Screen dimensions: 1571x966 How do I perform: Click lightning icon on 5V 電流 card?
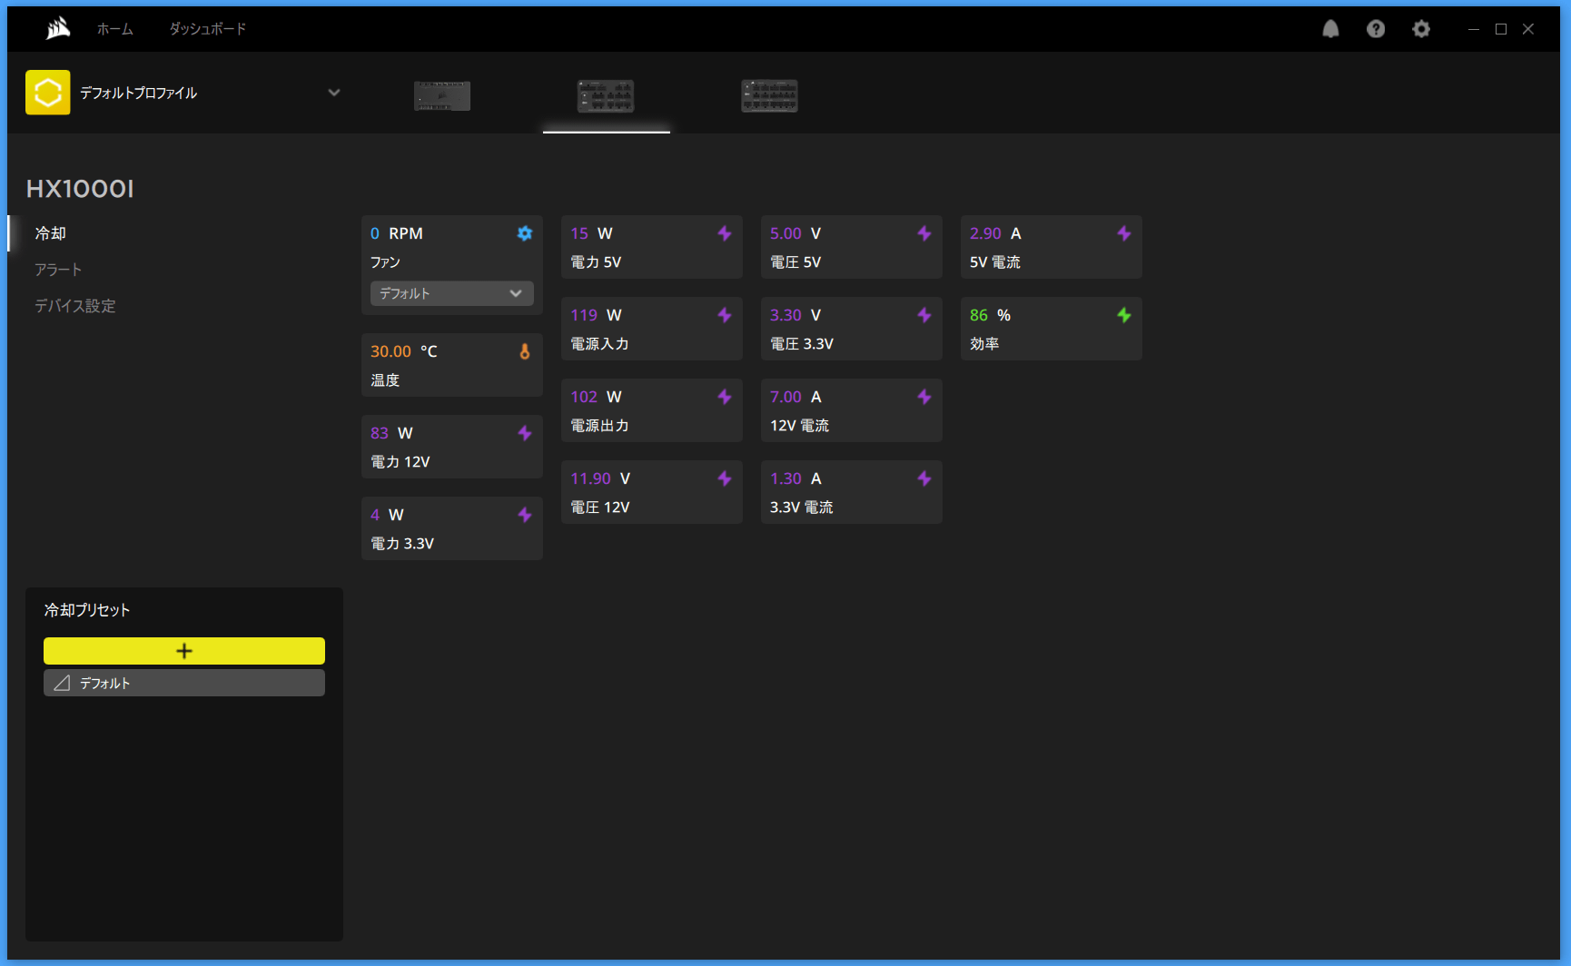click(x=1124, y=233)
